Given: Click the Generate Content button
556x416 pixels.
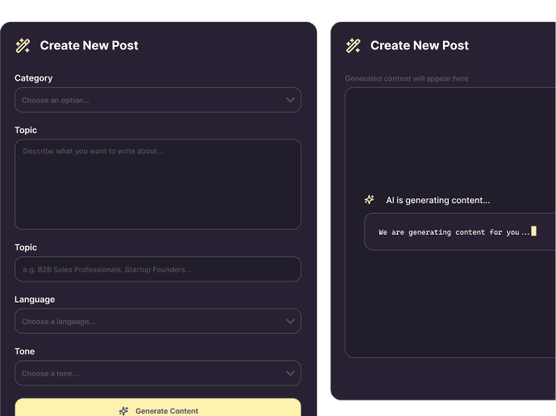Looking at the screenshot, I should coord(158,407).
